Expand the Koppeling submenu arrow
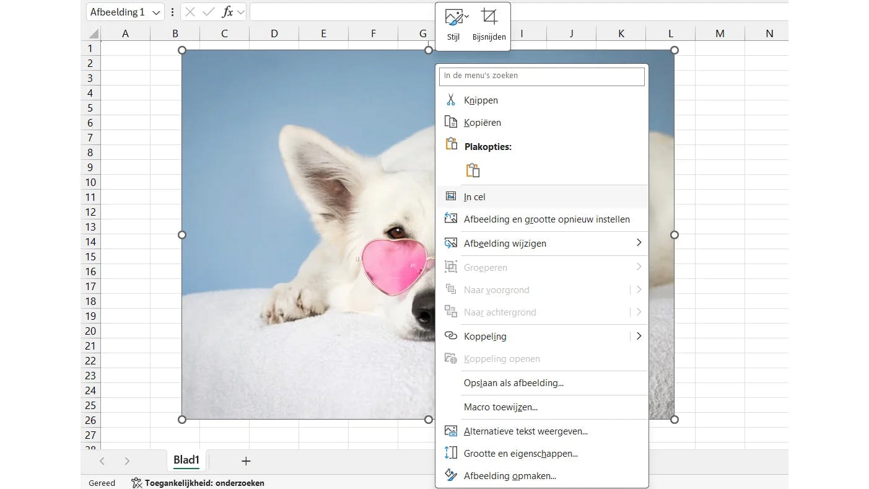The height and width of the screenshot is (489, 869). point(639,336)
